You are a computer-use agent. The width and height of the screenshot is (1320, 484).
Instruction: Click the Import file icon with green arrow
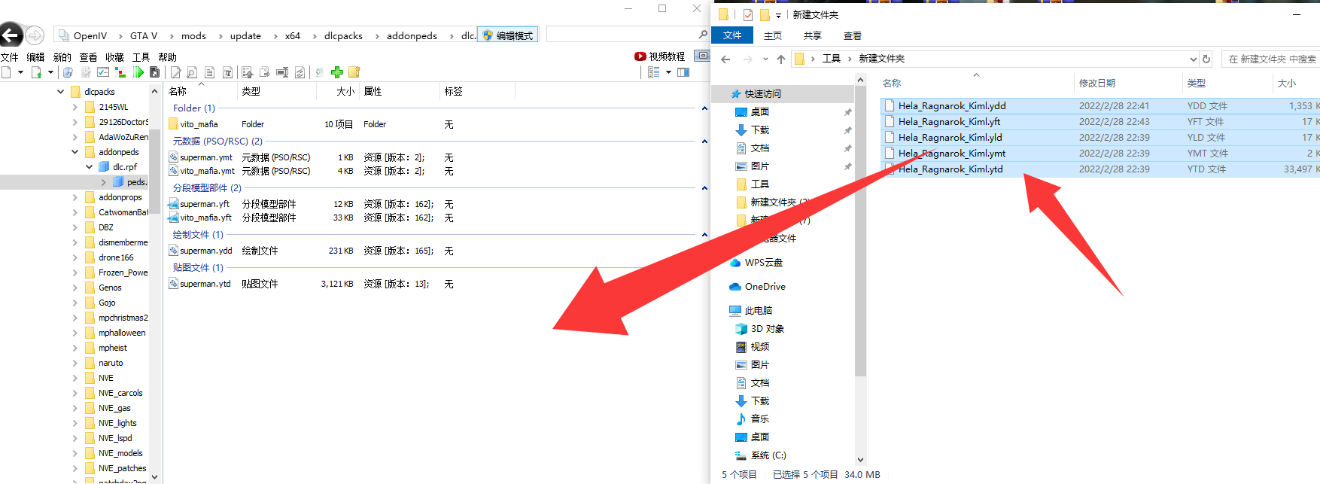(x=36, y=72)
